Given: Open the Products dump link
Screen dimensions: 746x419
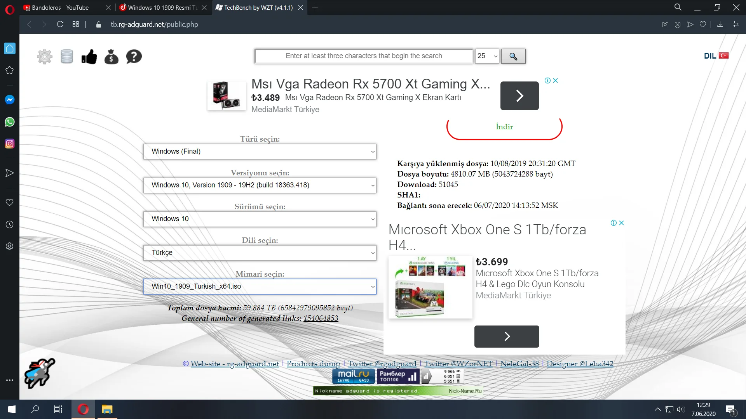Looking at the screenshot, I should [x=313, y=364].
